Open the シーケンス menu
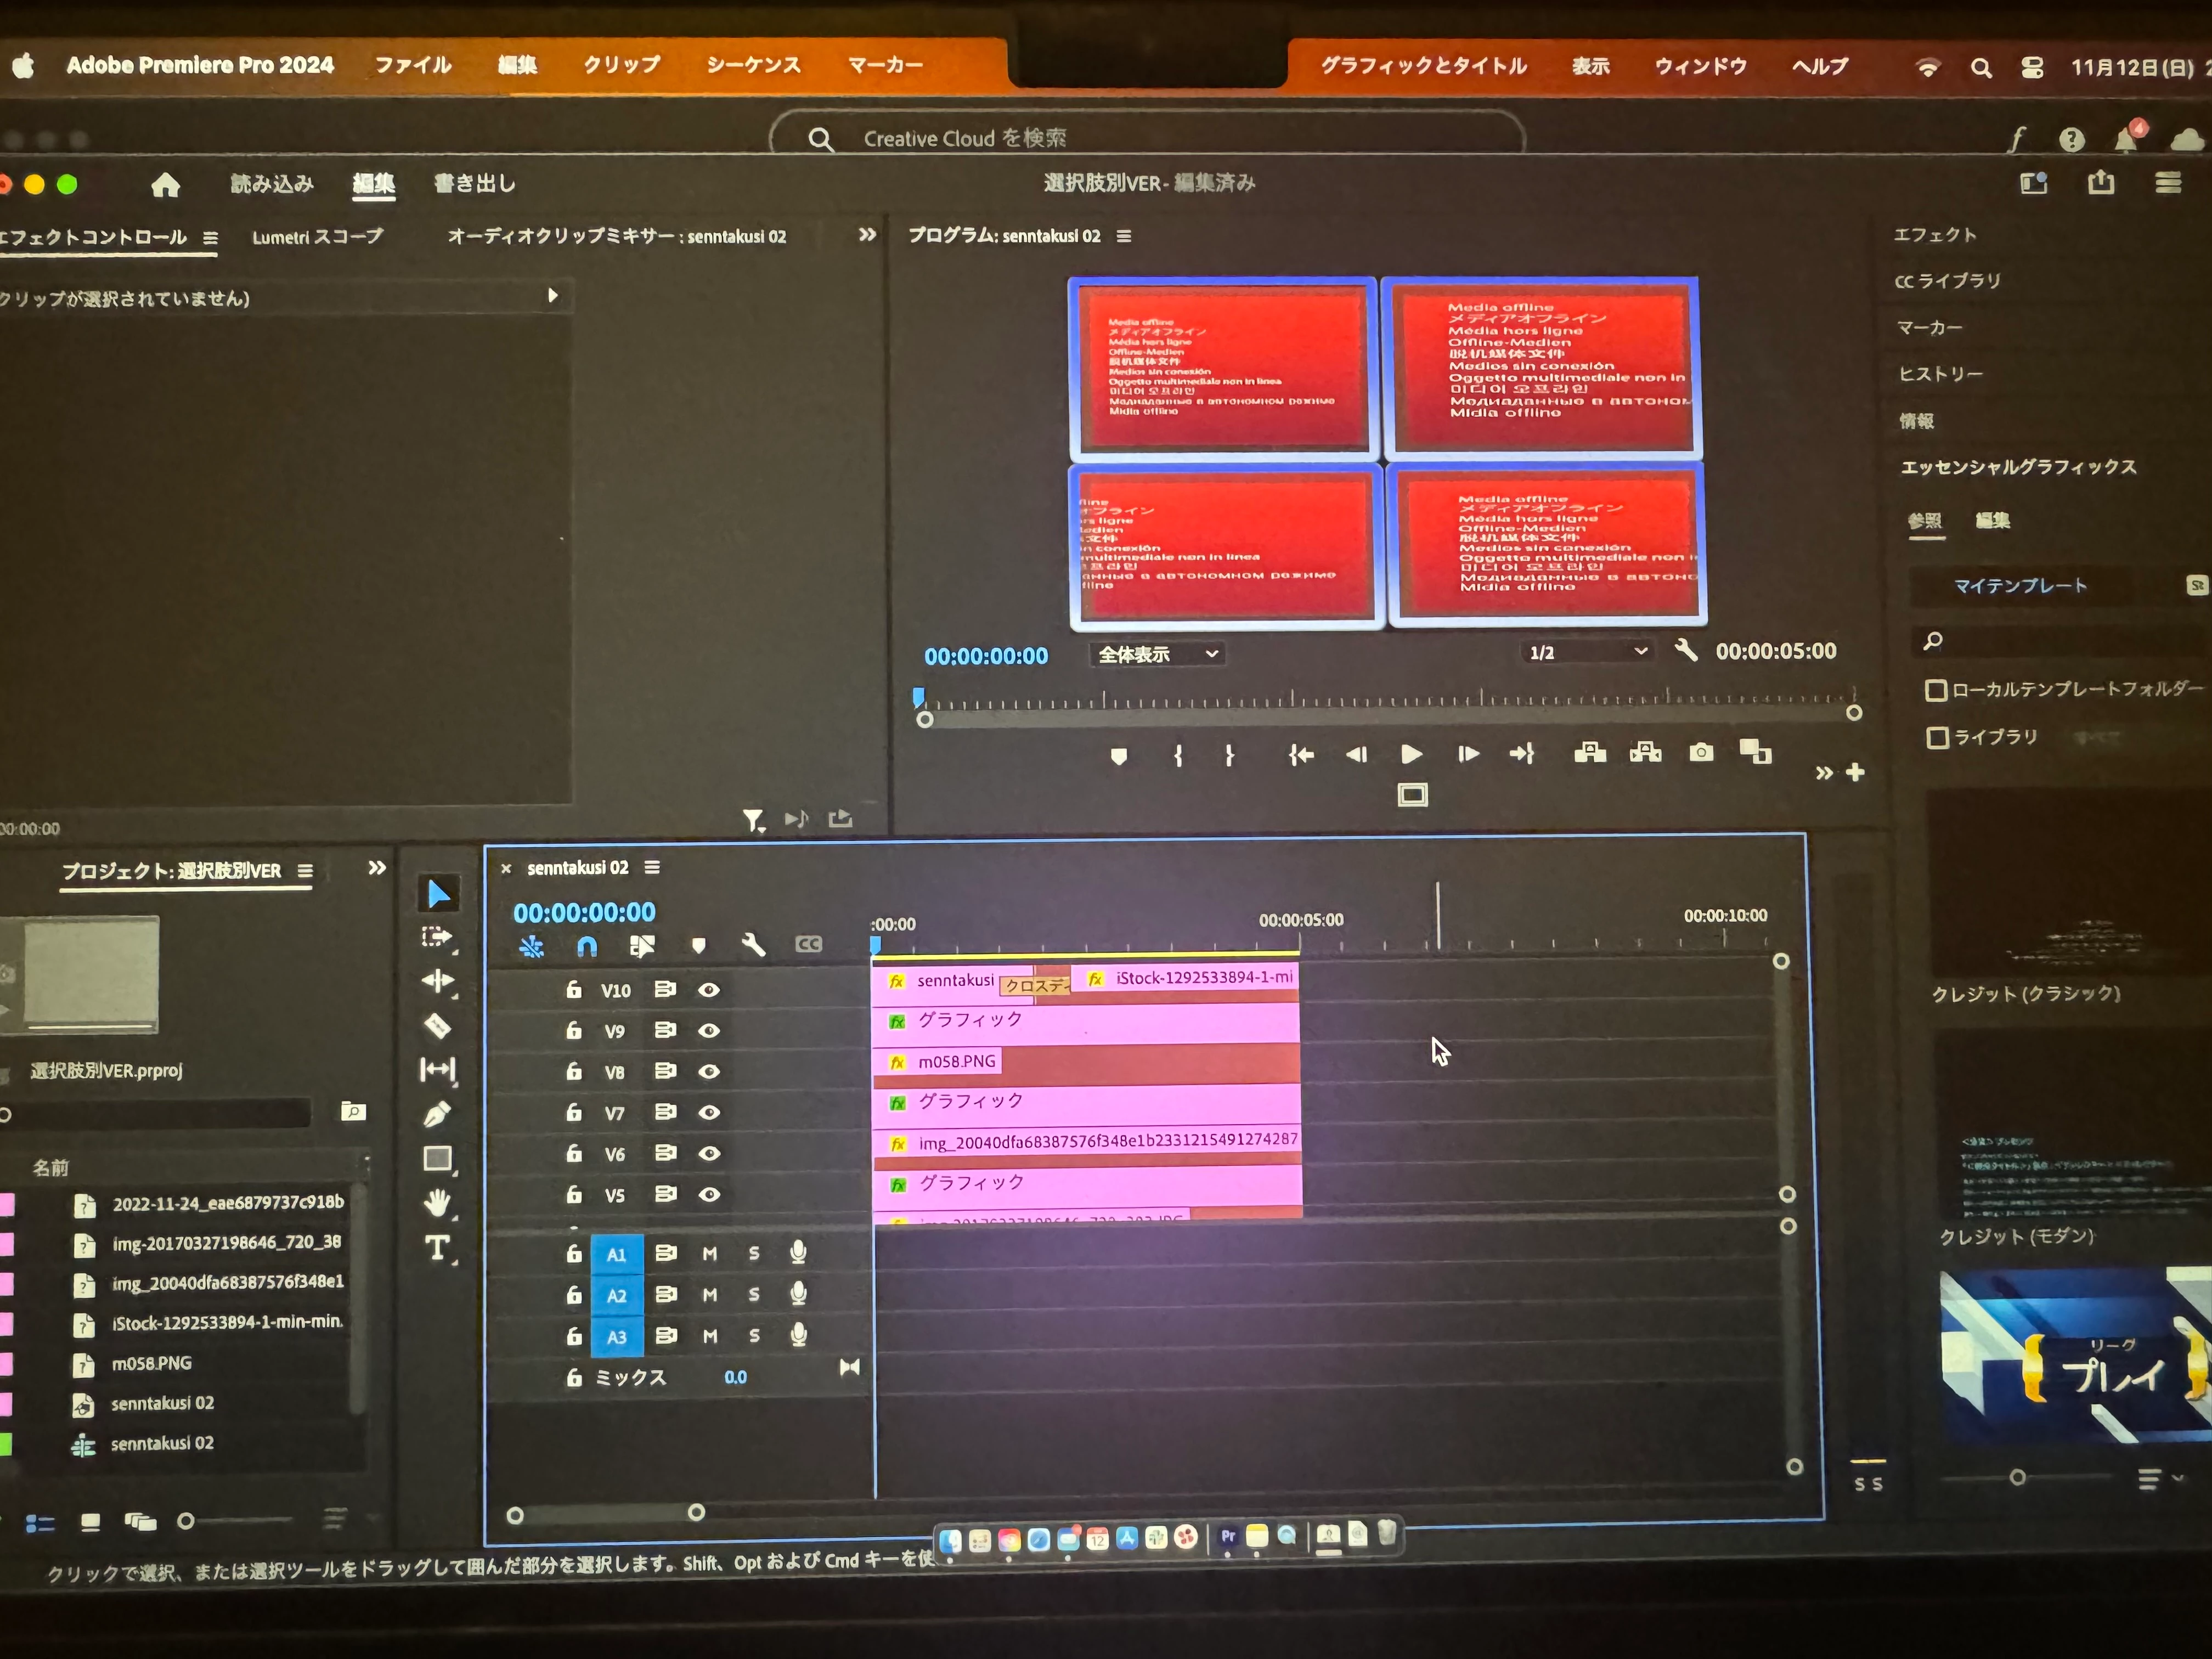 point(753,65)
